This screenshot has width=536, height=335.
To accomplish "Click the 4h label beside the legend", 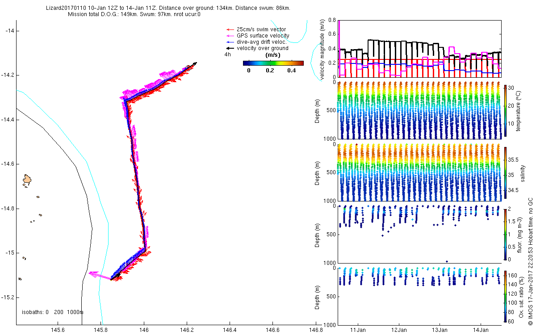I will point(227,54).
